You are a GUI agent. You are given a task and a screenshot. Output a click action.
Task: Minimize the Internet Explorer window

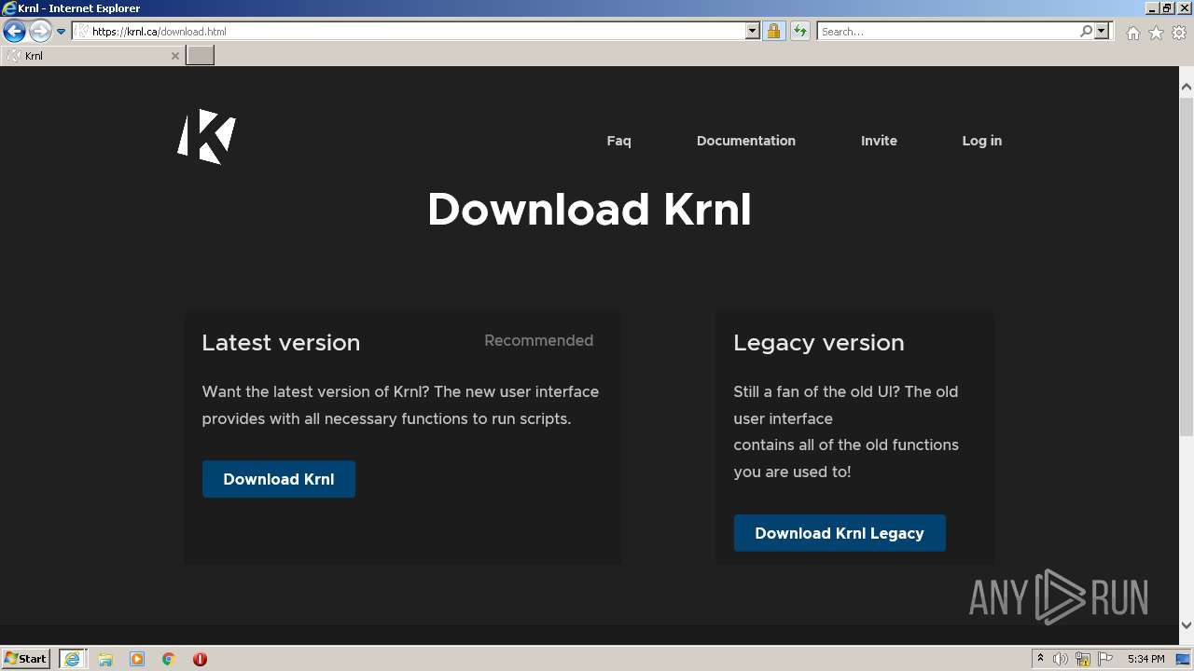1152,7
